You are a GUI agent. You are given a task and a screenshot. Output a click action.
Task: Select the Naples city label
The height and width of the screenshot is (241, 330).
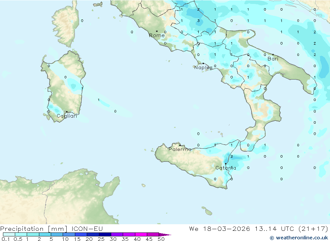coord(203,67)
